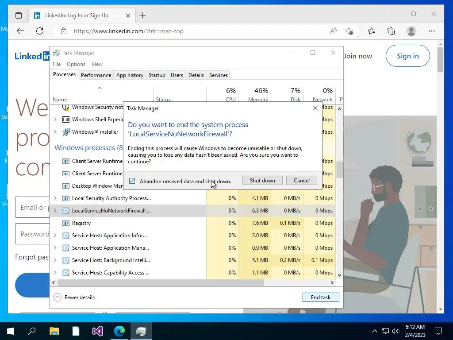This screenshot has width=453, height=340.
Task: Open Edge tab actions menu icon
Action: click(x=19, y=15)
